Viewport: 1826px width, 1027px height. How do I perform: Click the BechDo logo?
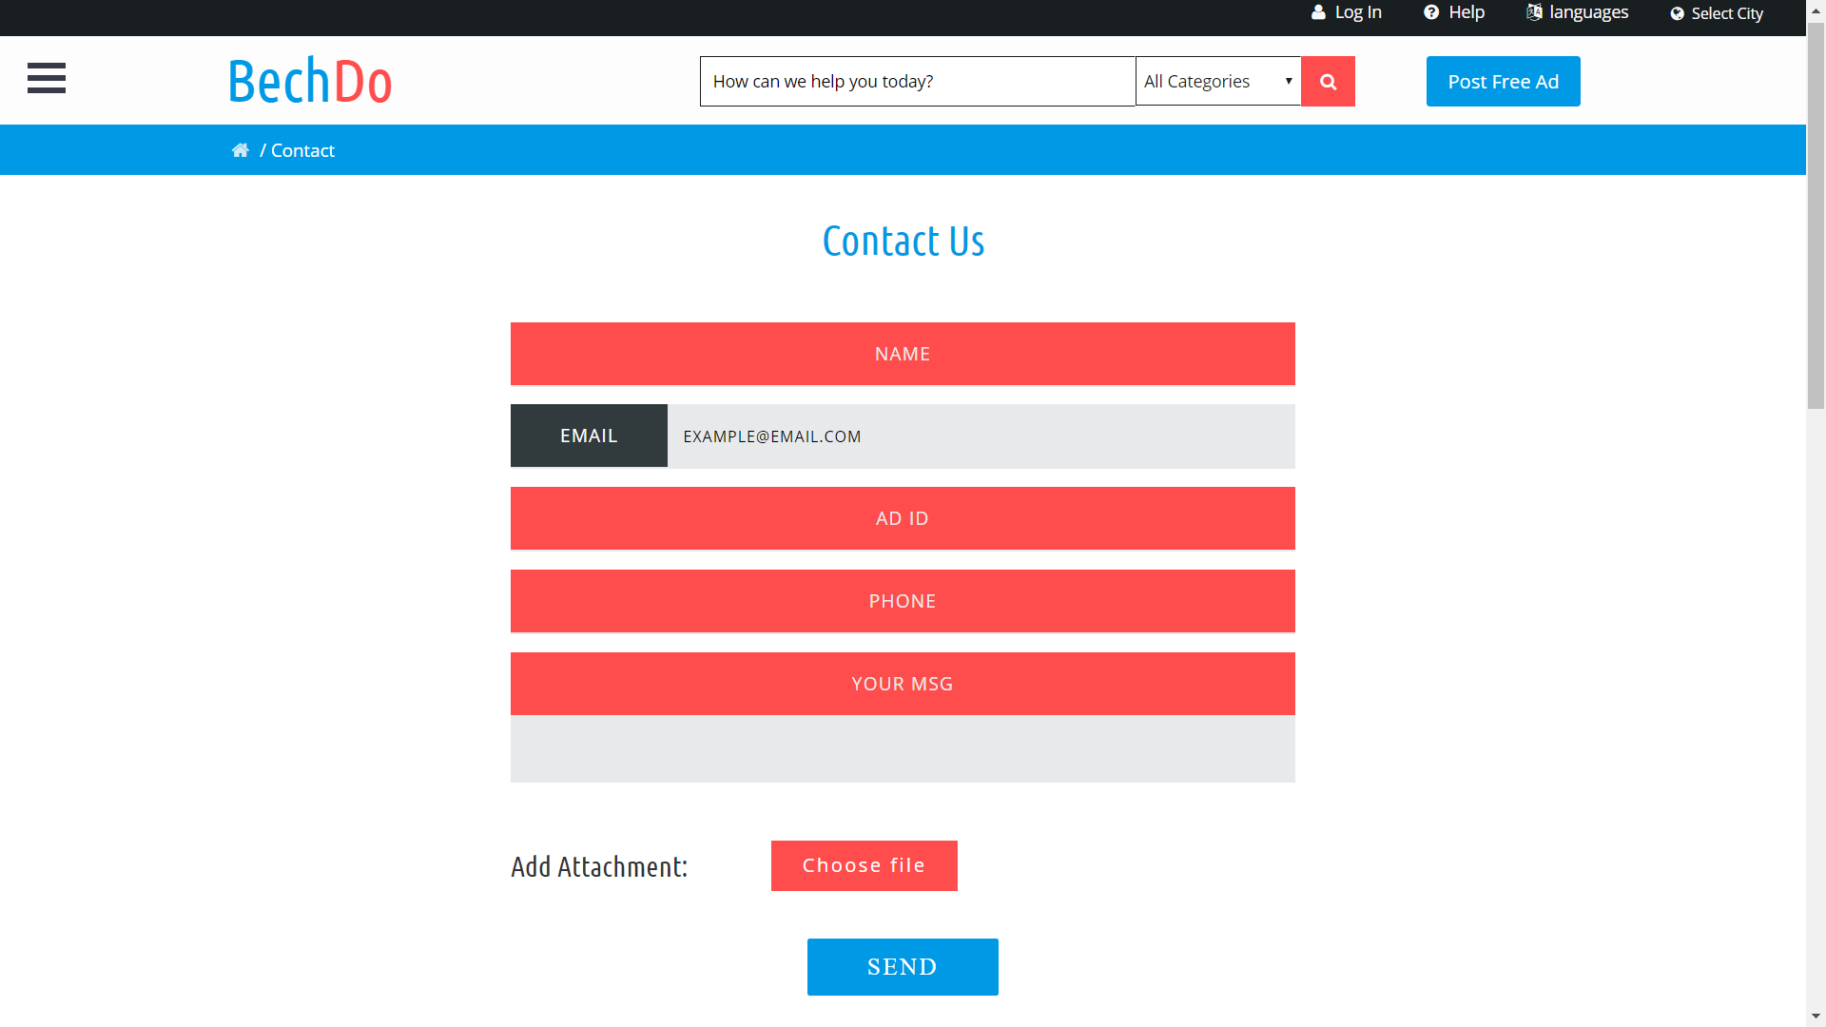pos(310,82)
